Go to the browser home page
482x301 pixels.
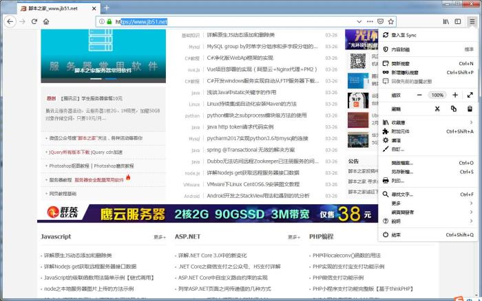pos(46,21)
